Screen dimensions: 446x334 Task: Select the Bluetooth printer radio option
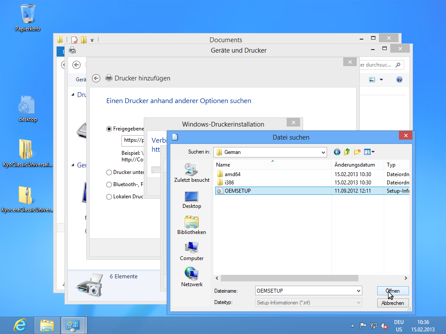tap(109, 184)
